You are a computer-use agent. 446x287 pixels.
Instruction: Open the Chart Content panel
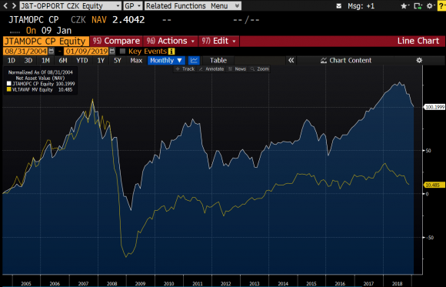tap(345, 60)
